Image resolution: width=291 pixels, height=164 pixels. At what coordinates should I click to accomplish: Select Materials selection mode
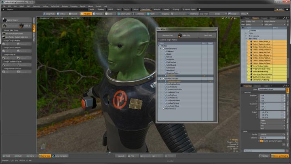(x=97, y=13)
